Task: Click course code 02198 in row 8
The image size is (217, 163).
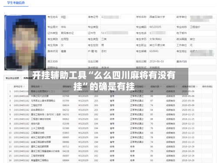Action: 66,124
